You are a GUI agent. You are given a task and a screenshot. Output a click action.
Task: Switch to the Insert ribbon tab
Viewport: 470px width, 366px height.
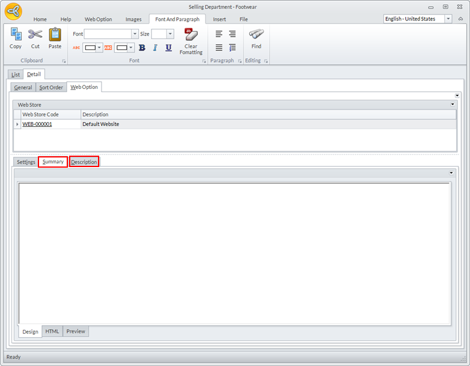219,19
